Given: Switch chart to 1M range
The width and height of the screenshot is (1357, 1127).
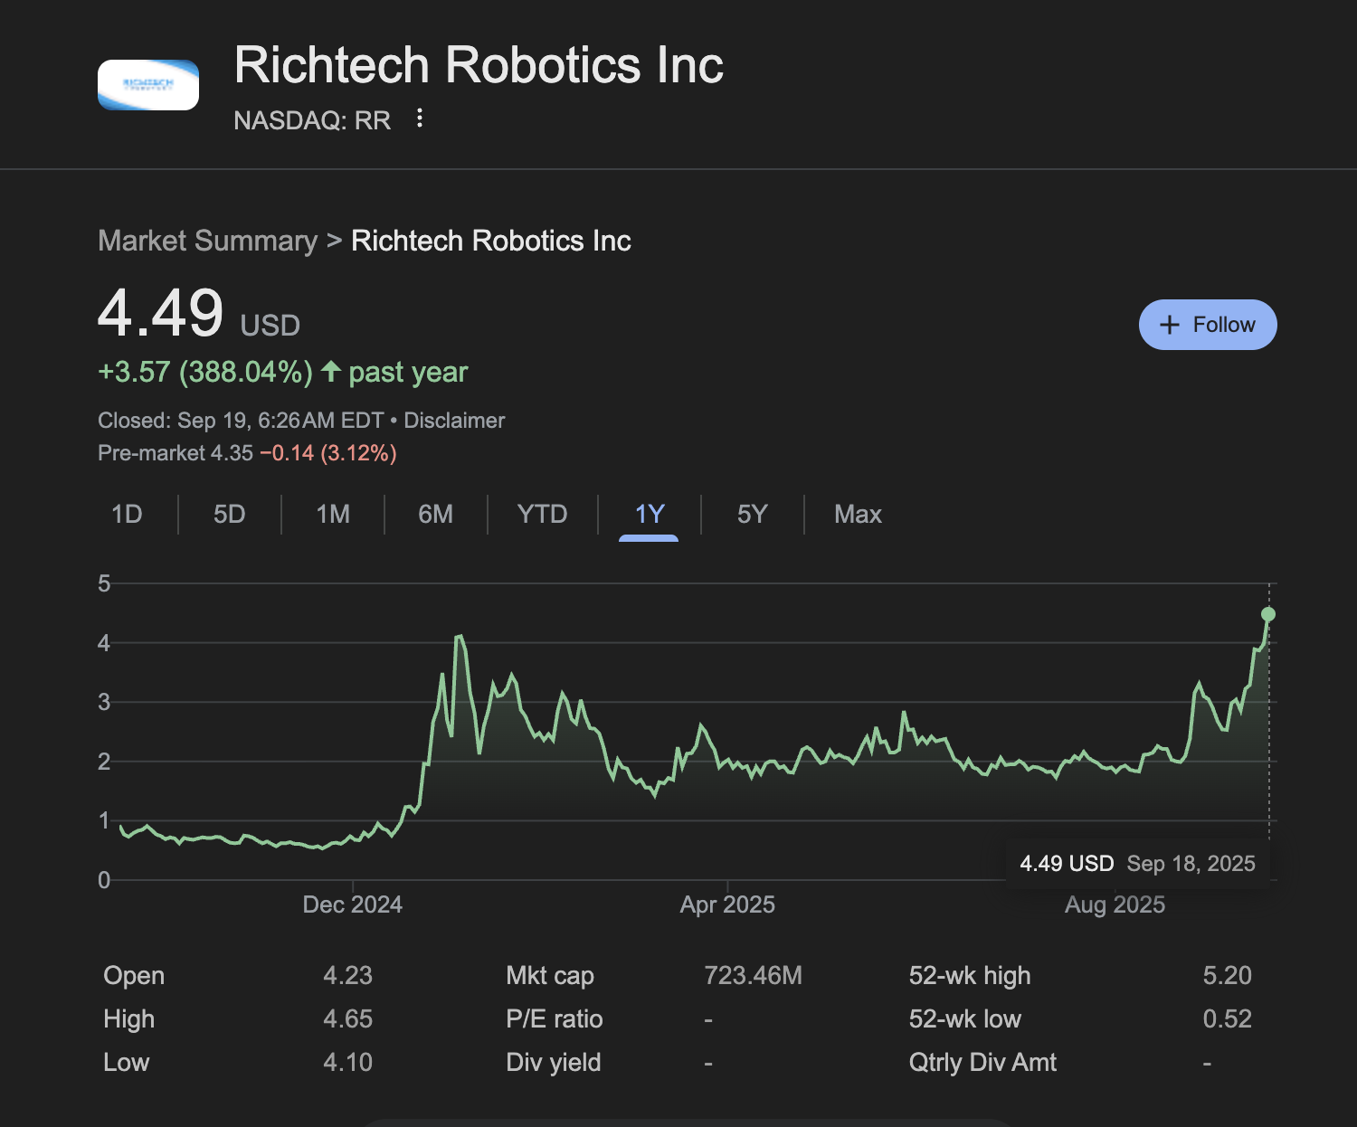Looking at the screenshot, I should 333,515.
